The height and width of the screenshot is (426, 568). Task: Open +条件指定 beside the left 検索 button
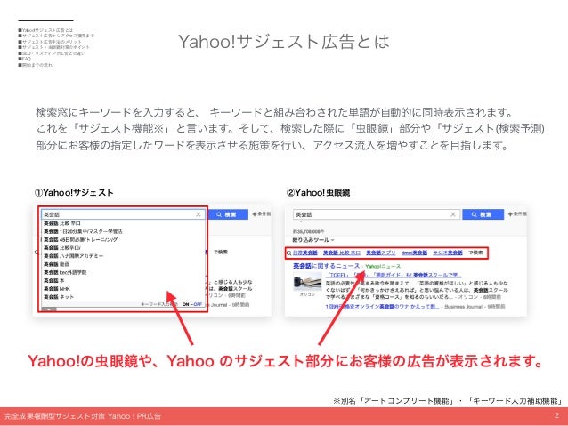[x=262, y=214]
